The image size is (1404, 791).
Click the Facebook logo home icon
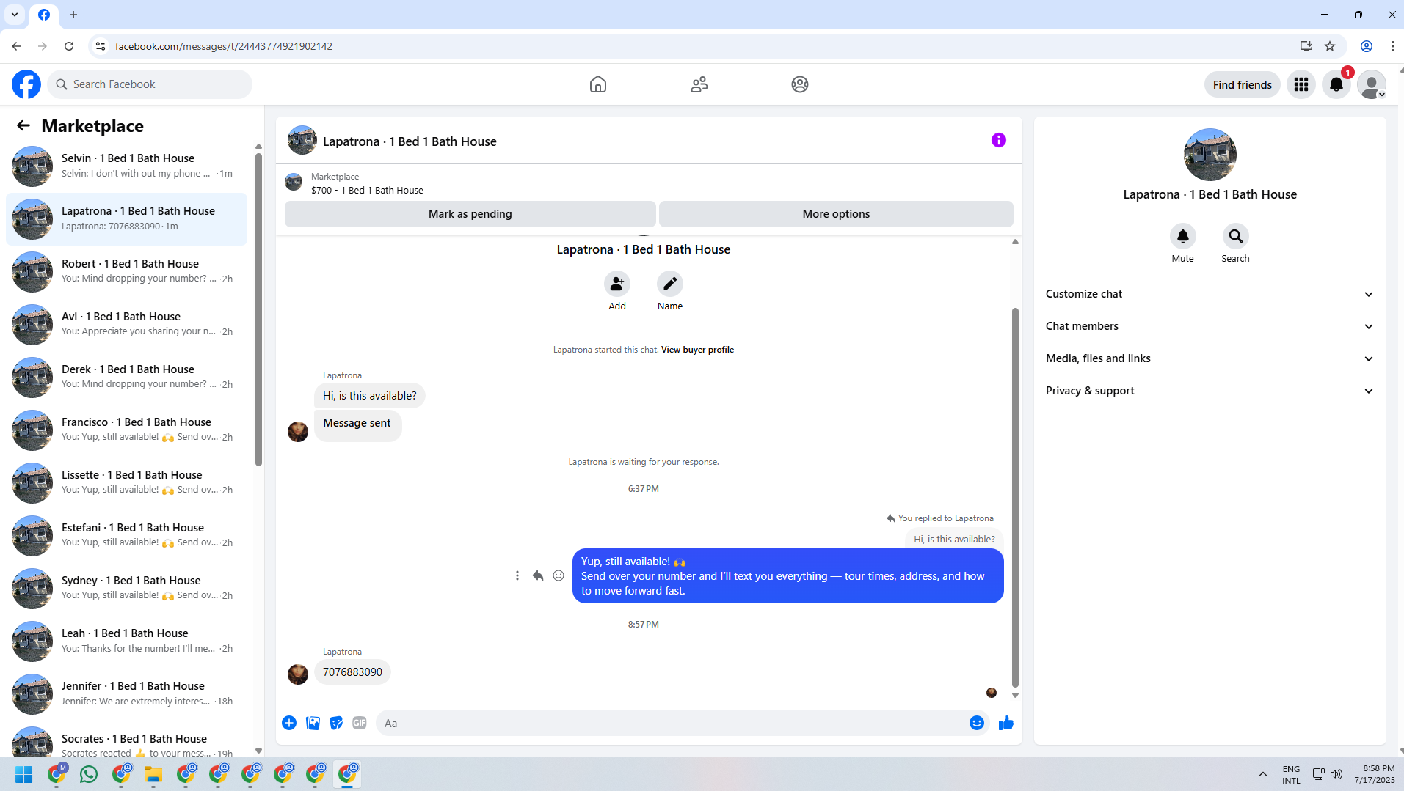tap(26, 84)
